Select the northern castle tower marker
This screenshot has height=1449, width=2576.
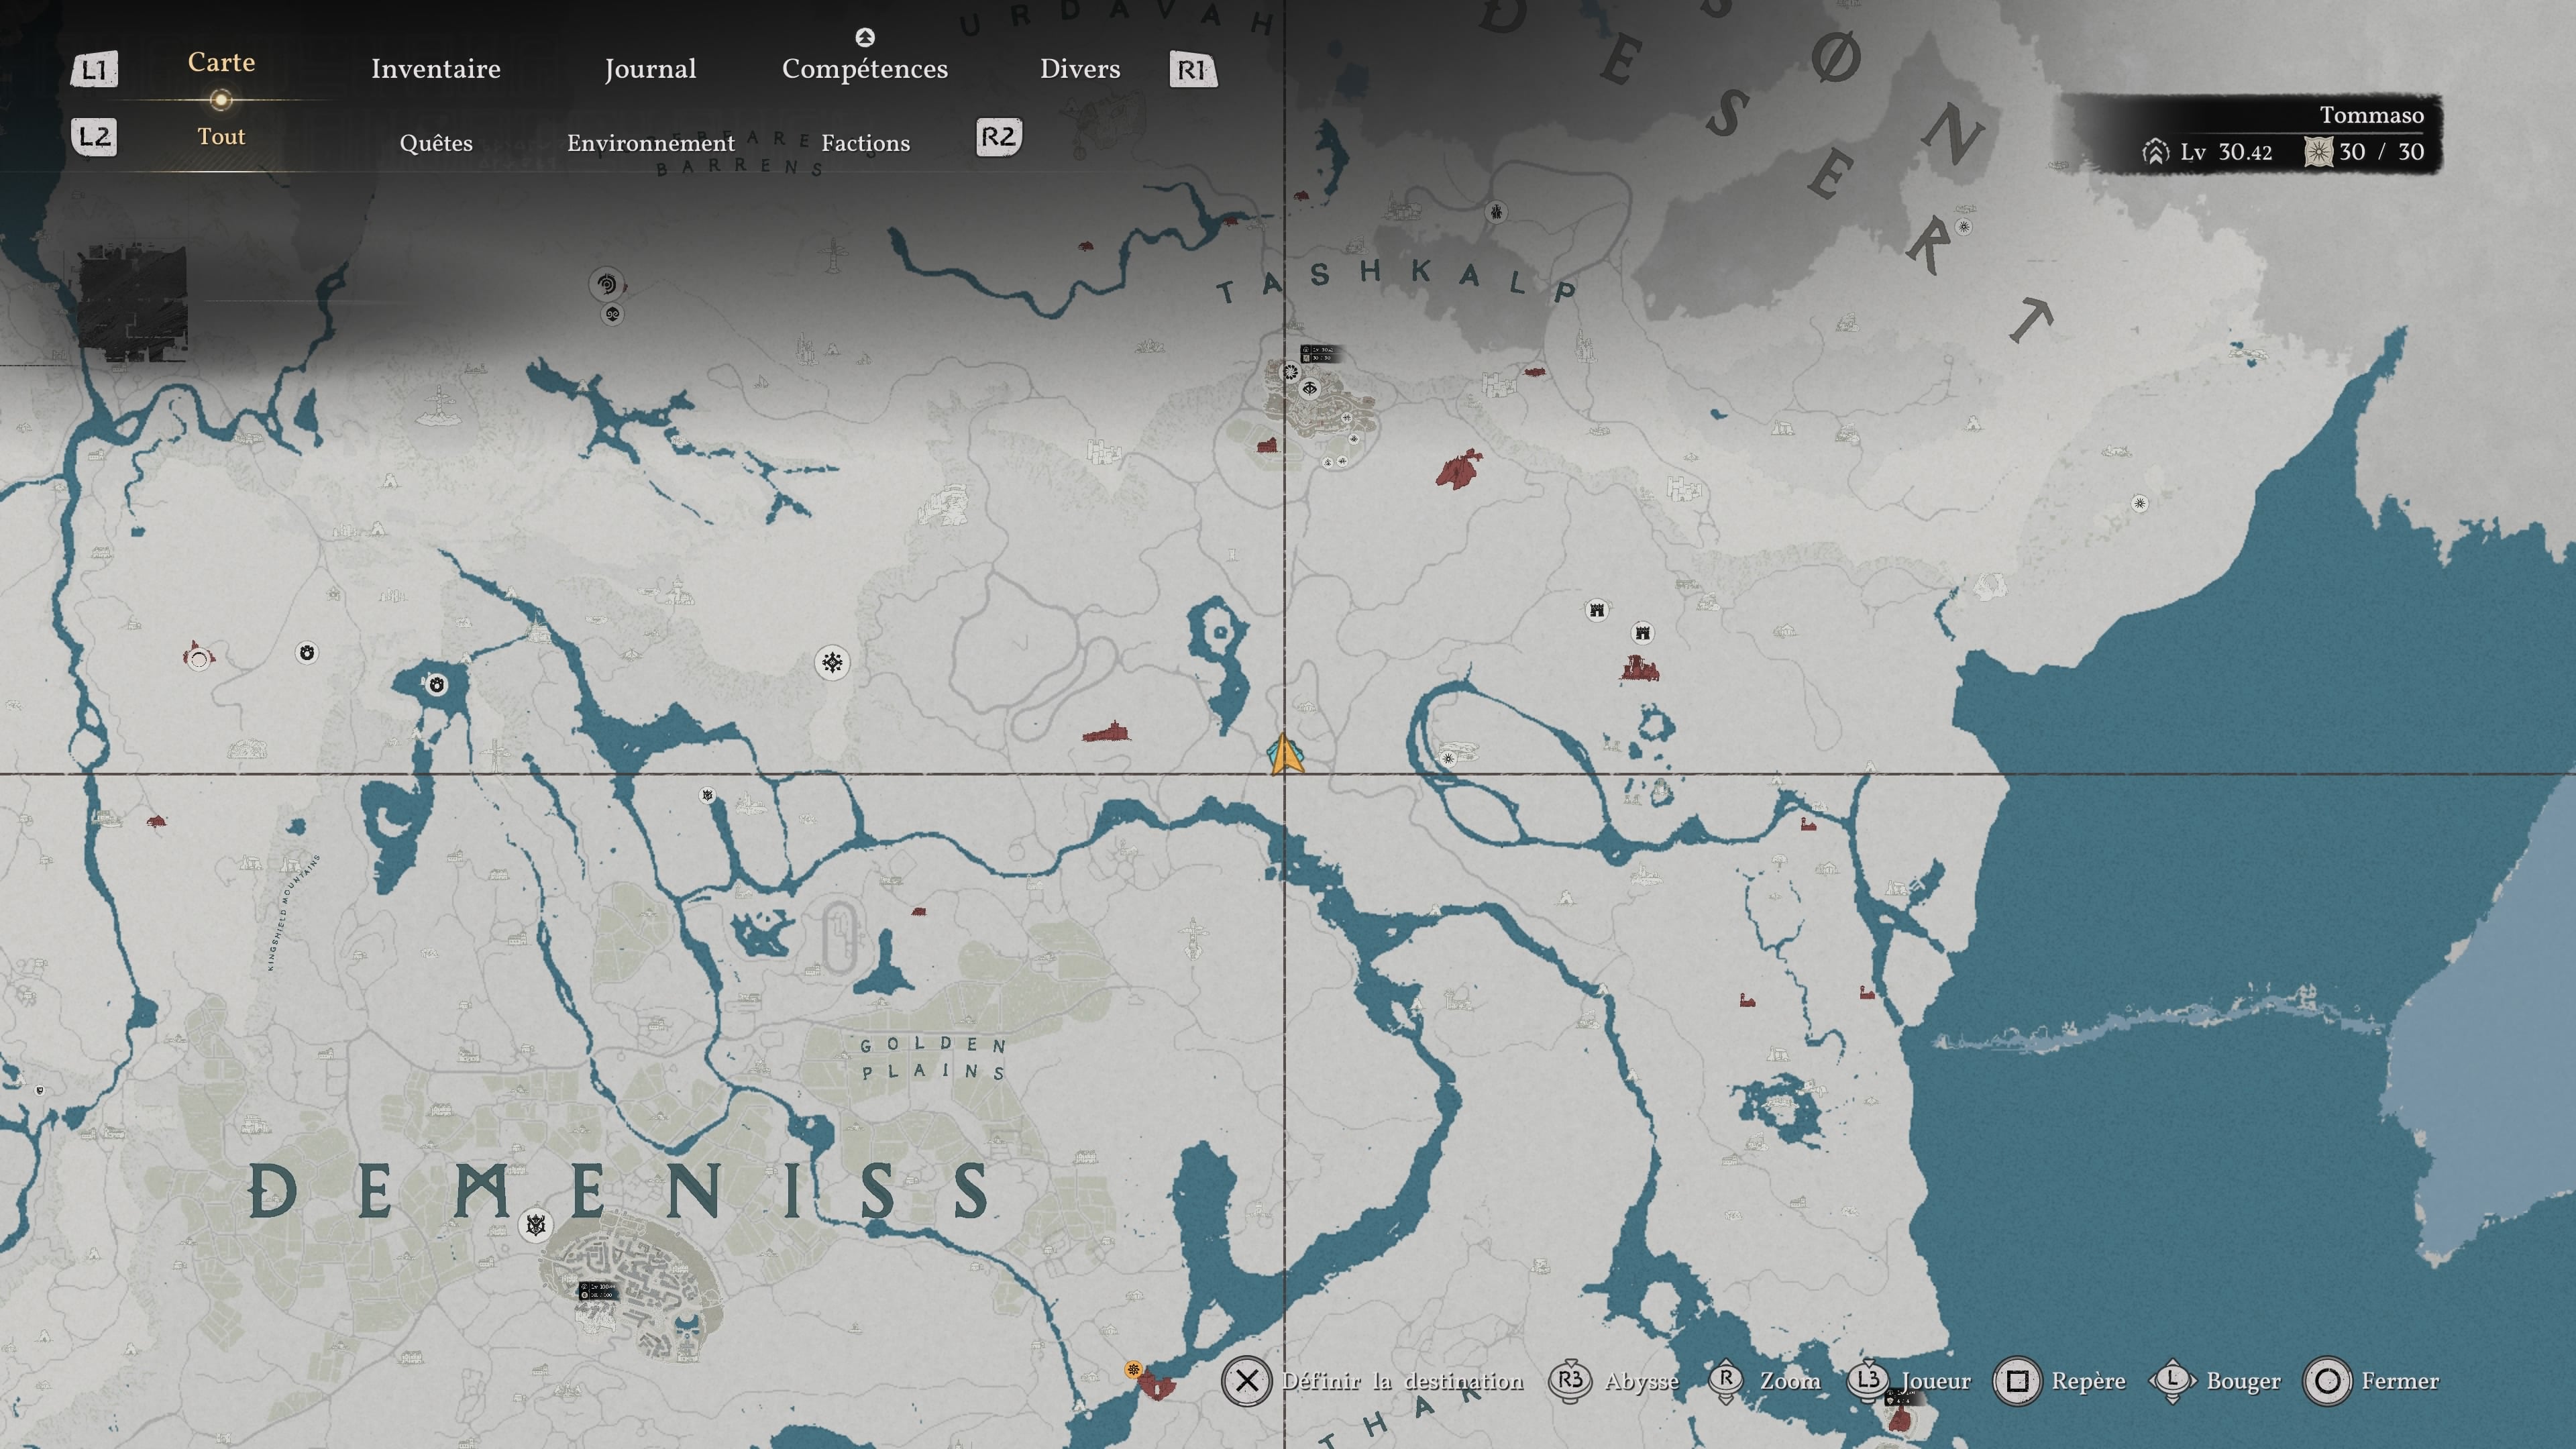(x=1597, y=610)
